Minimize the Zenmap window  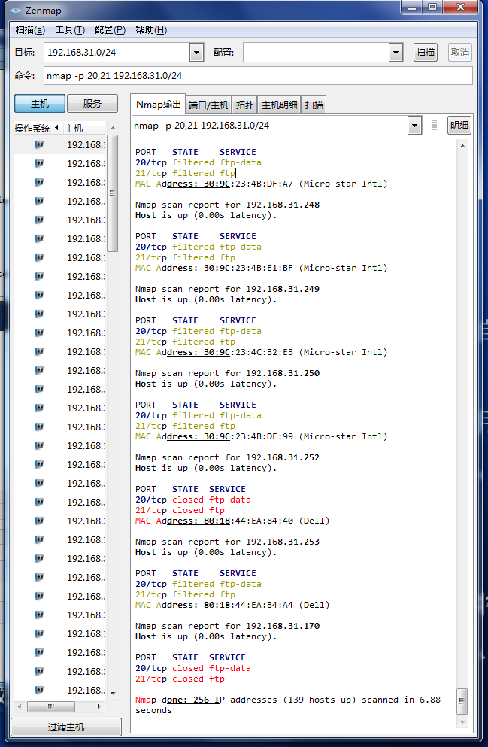(x=411, y=7)
